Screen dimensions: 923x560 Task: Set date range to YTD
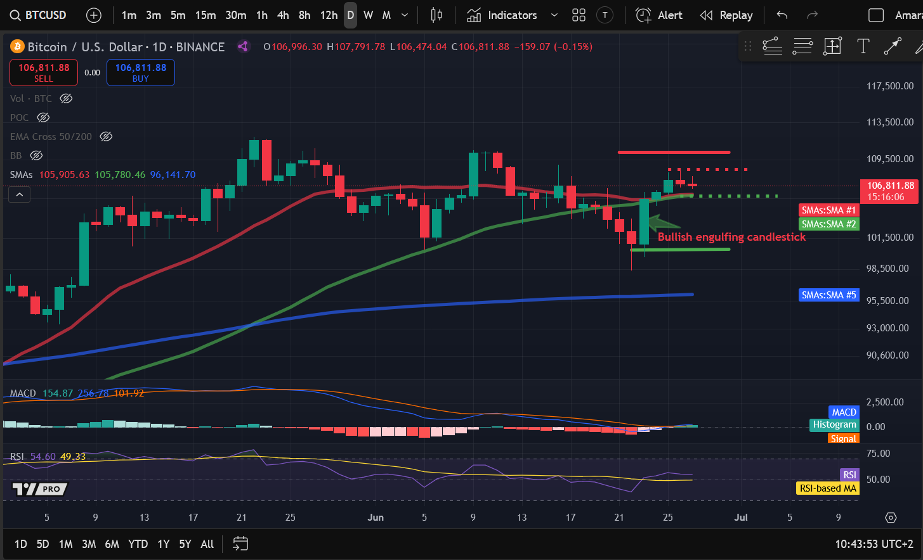point(138,544)
